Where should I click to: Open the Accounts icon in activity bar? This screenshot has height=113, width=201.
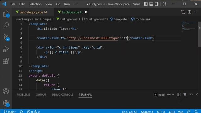6,91
